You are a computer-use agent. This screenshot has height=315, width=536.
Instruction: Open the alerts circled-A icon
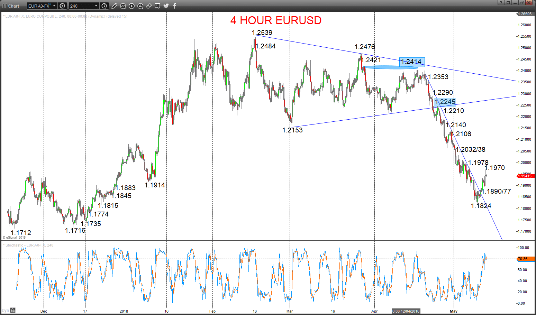[x=140, y=6]
